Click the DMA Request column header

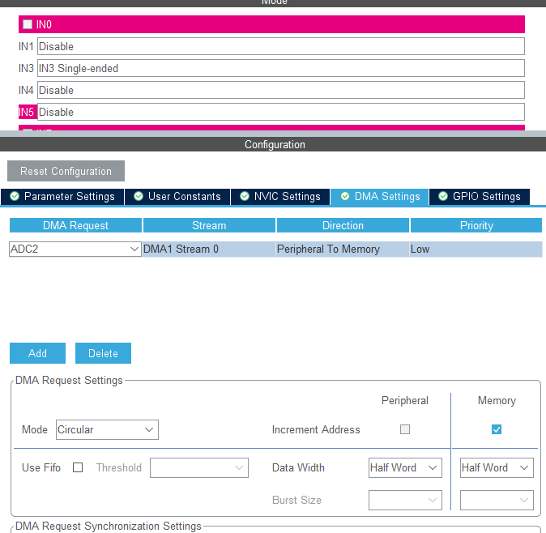pos(75,225)
